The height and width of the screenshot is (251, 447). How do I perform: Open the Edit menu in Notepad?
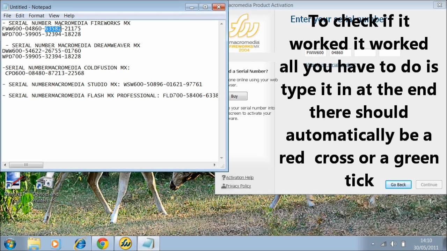(20, 16)
